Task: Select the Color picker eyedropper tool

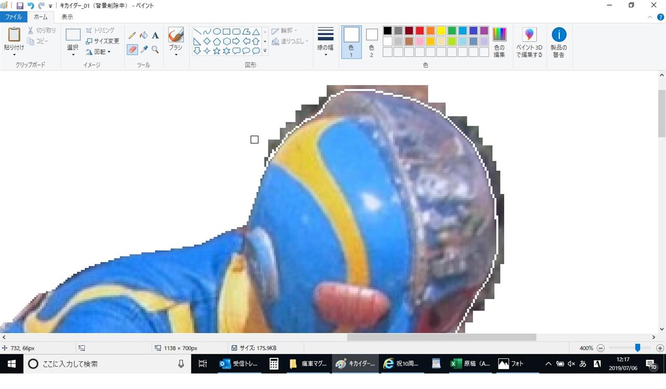Action: point(144,49)
